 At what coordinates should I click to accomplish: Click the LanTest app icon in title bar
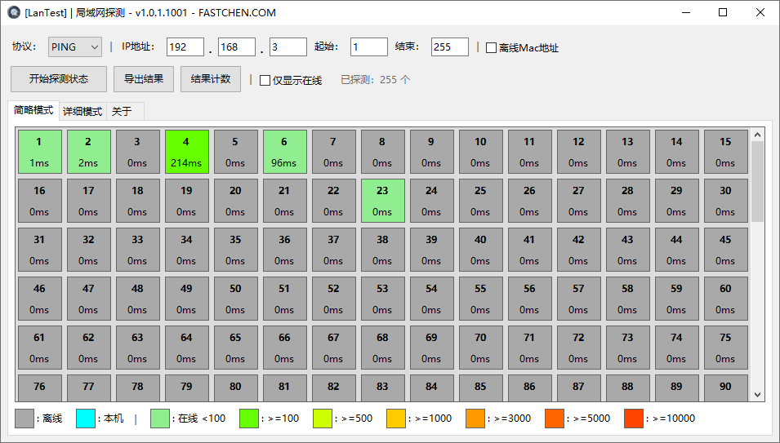(13, 13)
